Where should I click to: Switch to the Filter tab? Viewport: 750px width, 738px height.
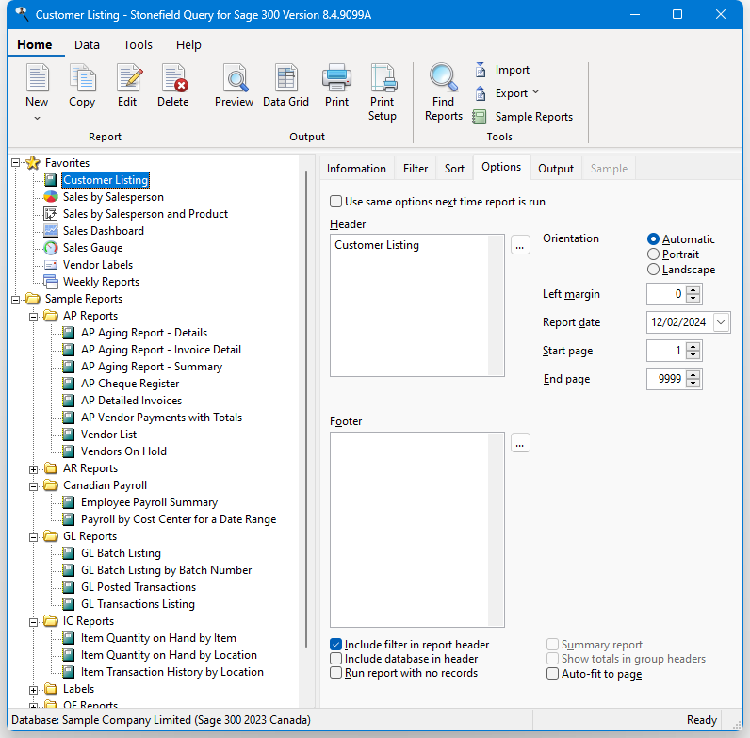pos(416,169)
